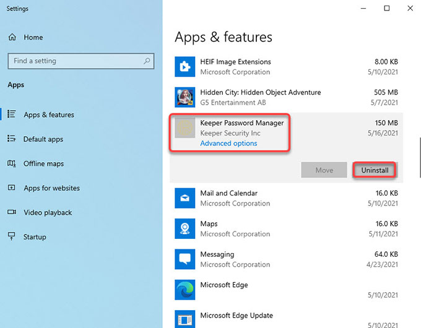
Task: Click the 505 MB size value
Action: point(386,92)
